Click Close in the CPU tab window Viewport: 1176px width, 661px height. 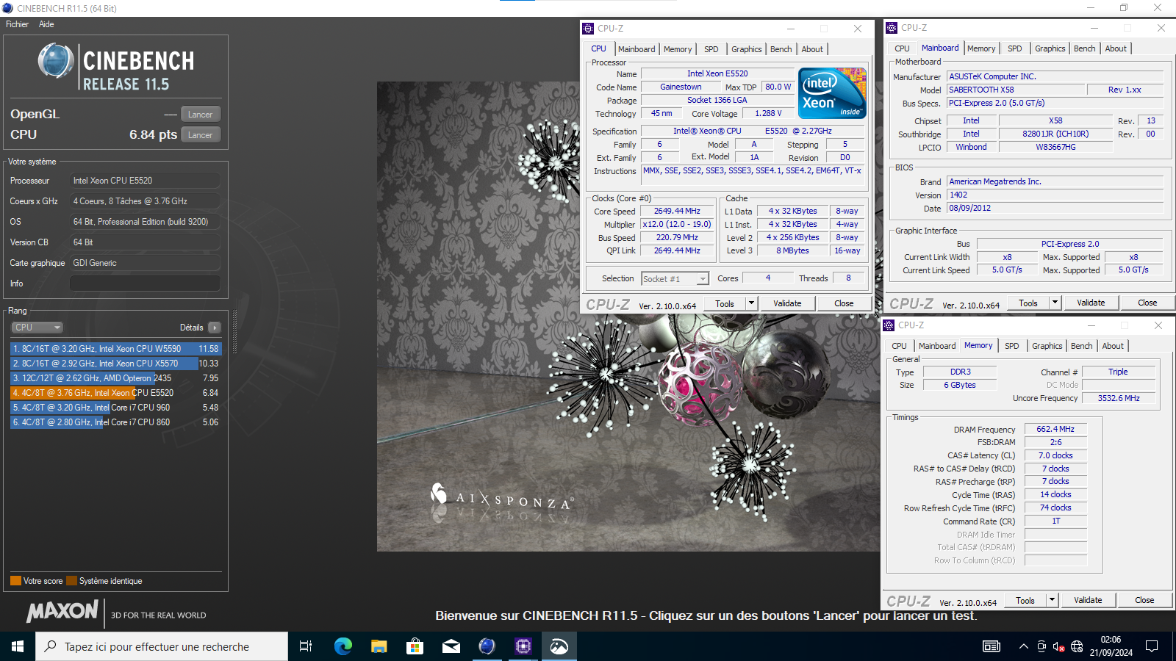tap(844, 303)
